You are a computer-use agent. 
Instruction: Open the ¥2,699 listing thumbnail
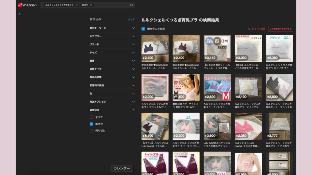click(x=217, y=87)
